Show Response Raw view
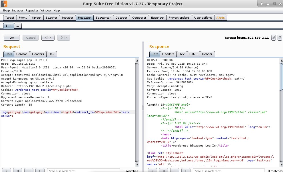This screenshot has height=172, width=283. (x=155, y=54)
